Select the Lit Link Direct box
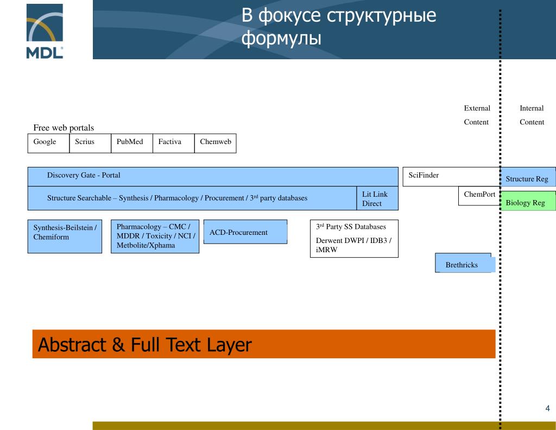The height and width of the screenshot is (430, 556). [x=378, y=198]
